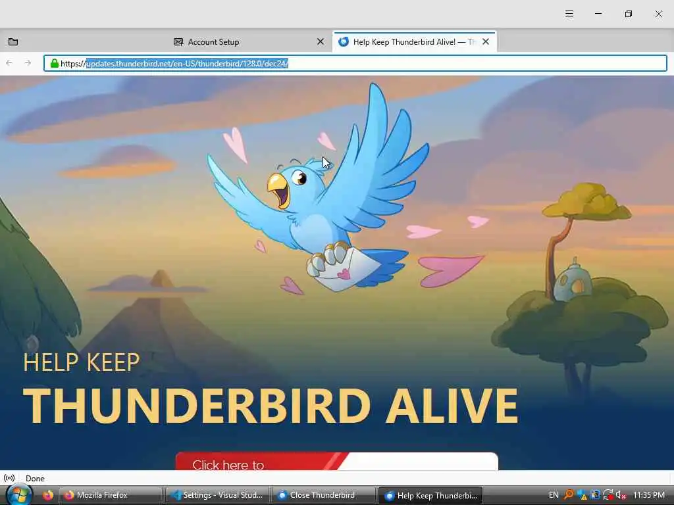This screenshot has width=674, height=505.
Task: Open the Windows Start orb
Action: (19, 494)
